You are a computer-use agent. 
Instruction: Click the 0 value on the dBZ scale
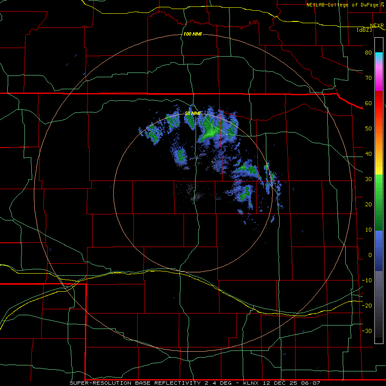(x=370, y=255)
